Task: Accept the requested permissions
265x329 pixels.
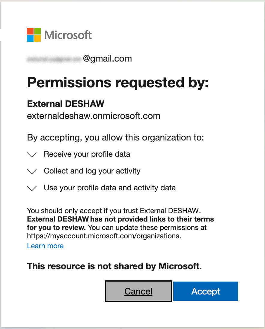Action: pyautogui.click(x=205, y=291)
